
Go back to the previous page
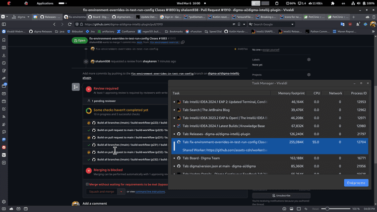coord(55,24)
